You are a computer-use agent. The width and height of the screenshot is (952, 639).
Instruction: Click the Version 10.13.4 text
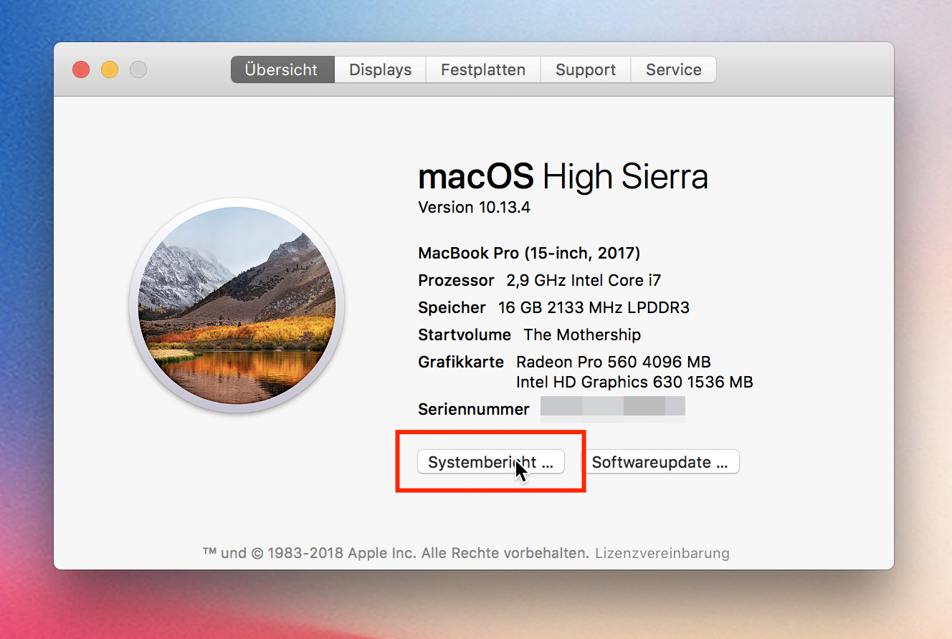click(x=474, y=208)
